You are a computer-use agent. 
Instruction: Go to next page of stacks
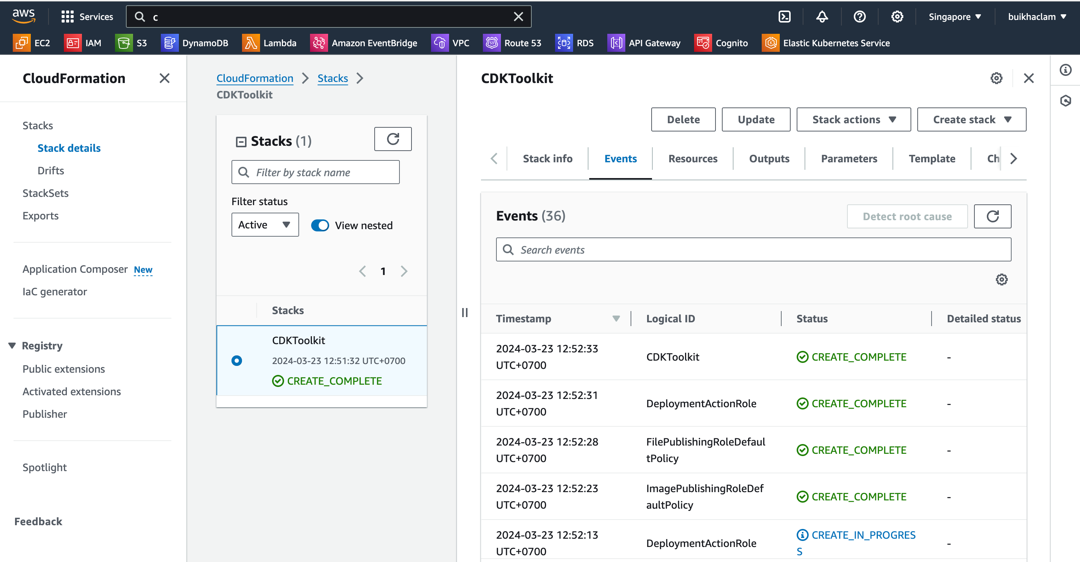click(x=404, y=272)
